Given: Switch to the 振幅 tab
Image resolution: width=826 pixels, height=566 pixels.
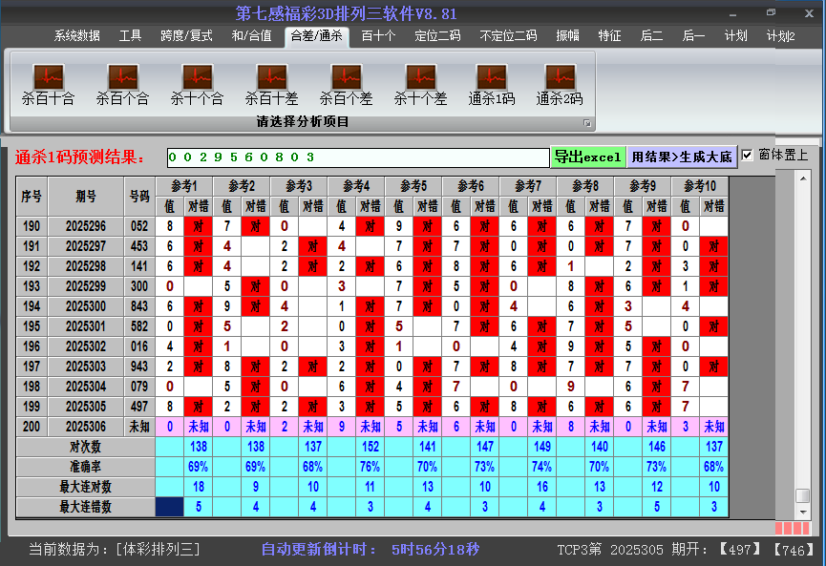Looking at the screenshot, I should (565, 34).
